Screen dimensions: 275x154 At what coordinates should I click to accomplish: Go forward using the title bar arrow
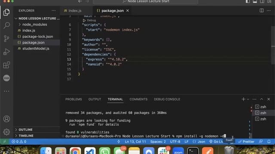click(x=87, y=1)
